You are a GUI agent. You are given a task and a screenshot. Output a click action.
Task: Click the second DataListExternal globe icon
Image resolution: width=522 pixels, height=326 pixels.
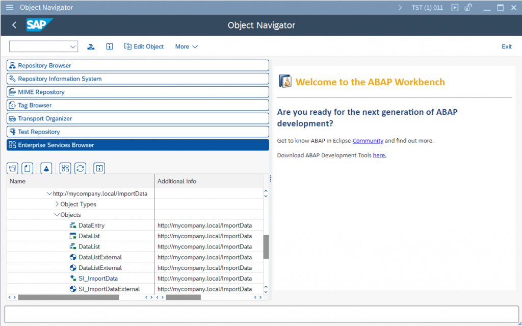[x=73, y=268]
